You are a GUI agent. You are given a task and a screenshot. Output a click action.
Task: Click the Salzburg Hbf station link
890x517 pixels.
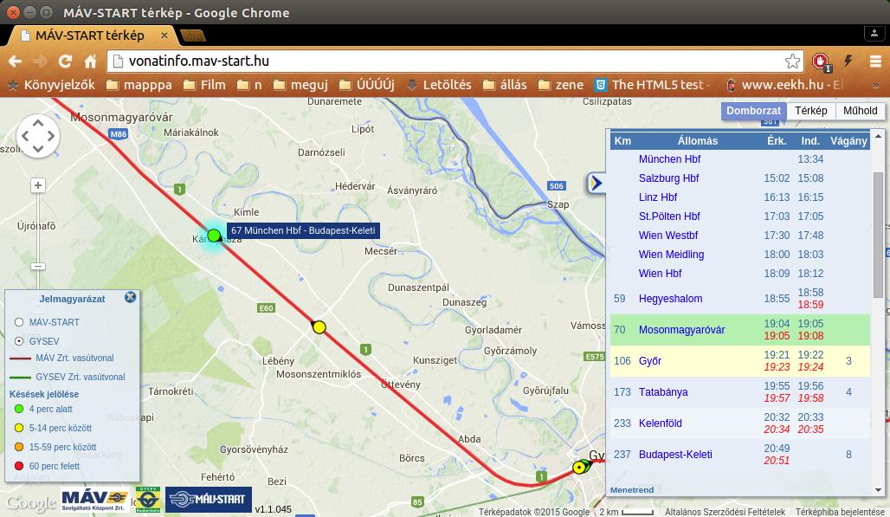click(668, 178)
